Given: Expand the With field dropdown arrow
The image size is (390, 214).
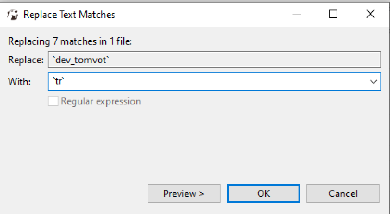Looking at the screenshot, I should coord(374,81).
